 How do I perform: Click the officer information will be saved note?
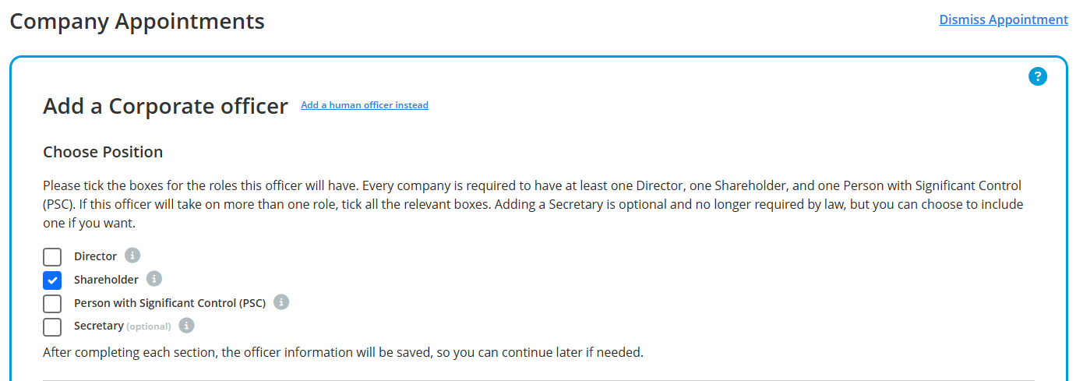click(x=343, y=352)
